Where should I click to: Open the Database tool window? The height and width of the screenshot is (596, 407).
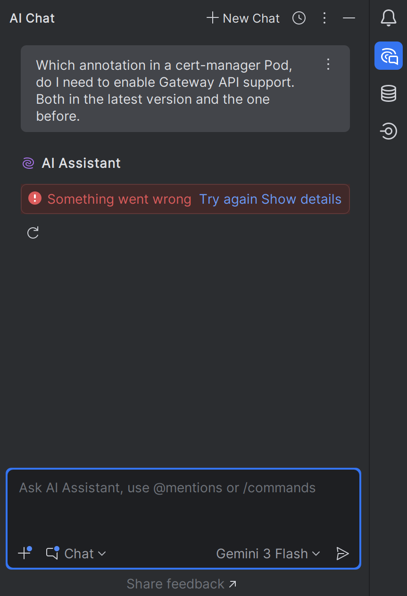pyautogui.click(x=388, y=93)
